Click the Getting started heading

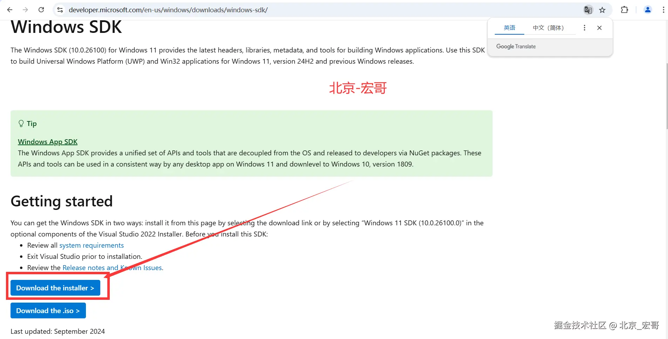(x=62, y=202)
